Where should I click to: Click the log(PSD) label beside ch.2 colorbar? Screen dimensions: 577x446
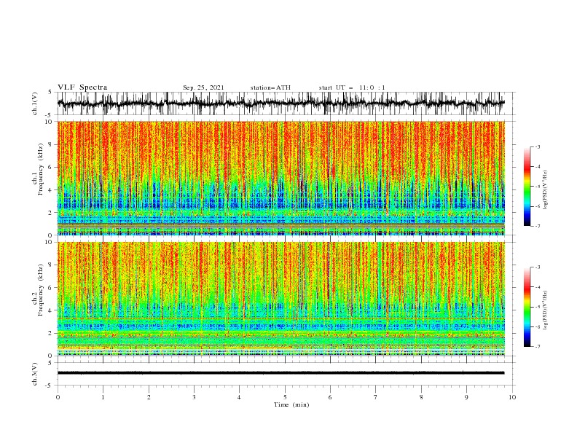(x=545, y=310)
